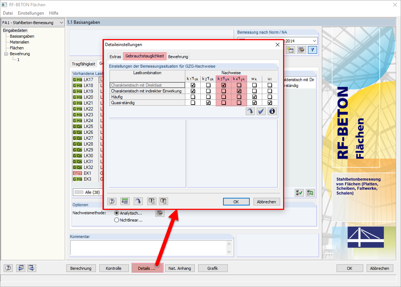Select Flächen in the navigation tree
This screenshot has width=401, height=287.
coord(16,48)
